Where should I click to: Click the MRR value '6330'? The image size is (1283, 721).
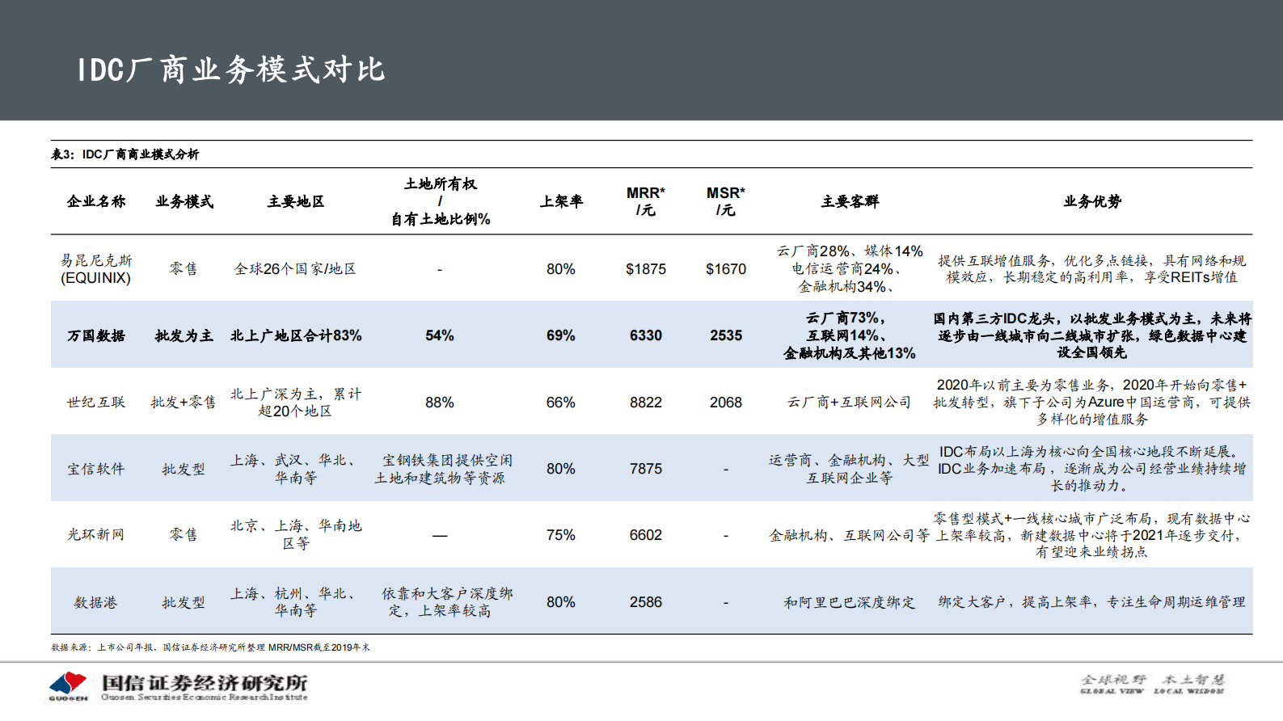tap(646, 335)
